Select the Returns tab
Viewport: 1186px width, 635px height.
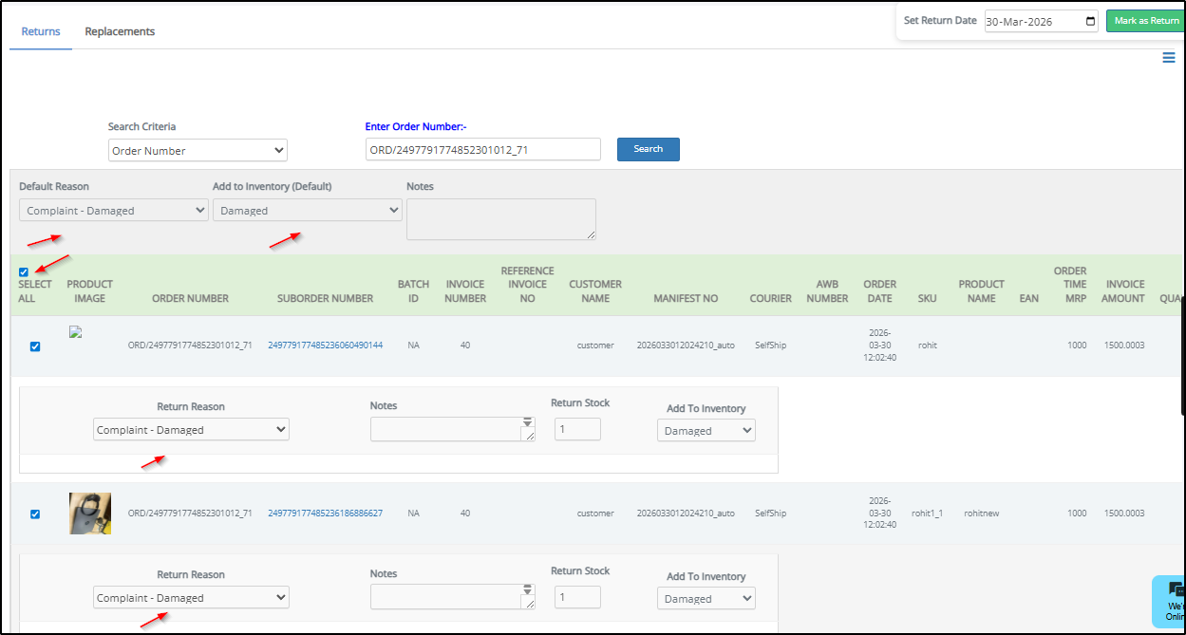pos(41,31)
